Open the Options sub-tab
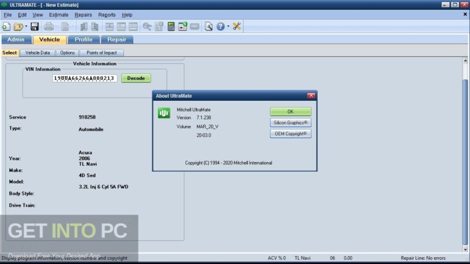Image resolution: width=470 pixels, height=264 pixels. coord(67,53)
